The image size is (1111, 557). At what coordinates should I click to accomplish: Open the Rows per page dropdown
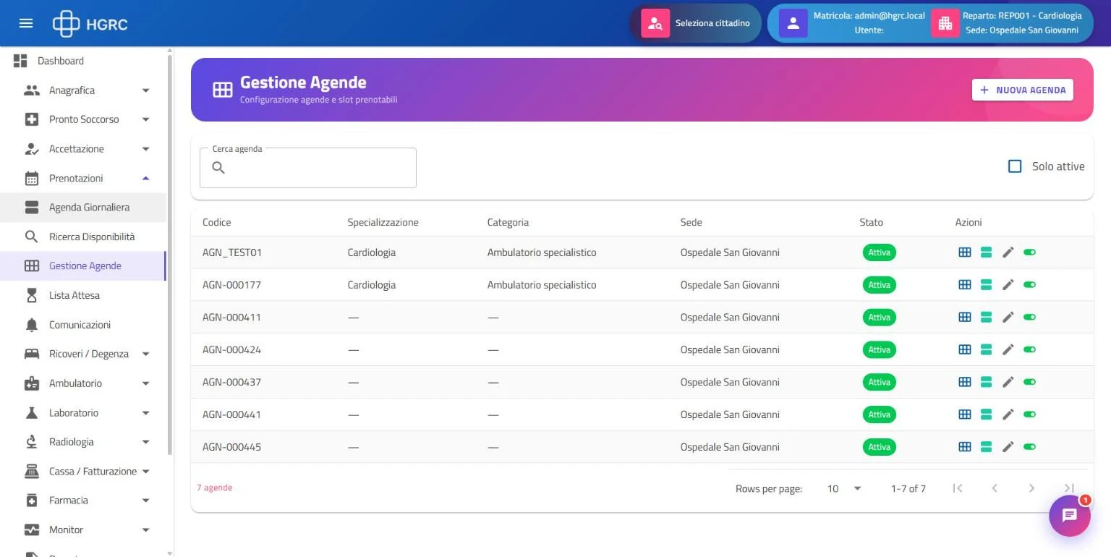point(844,488)
